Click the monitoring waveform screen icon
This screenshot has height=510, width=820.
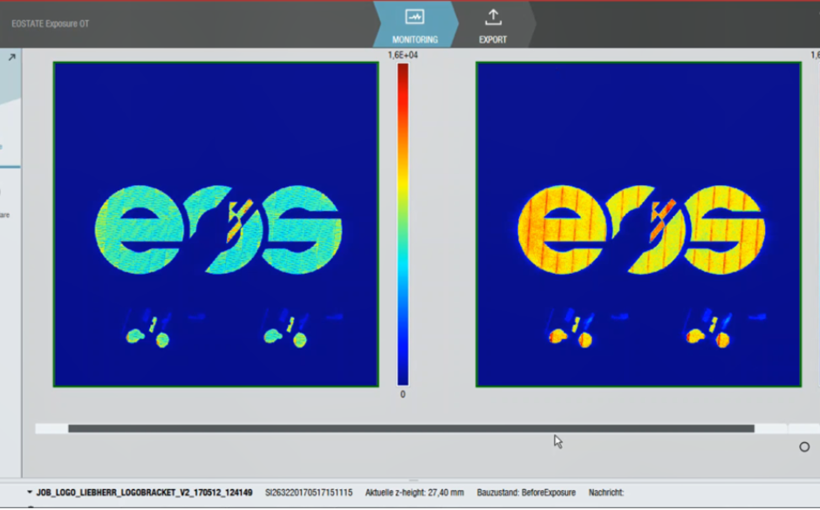414,17
